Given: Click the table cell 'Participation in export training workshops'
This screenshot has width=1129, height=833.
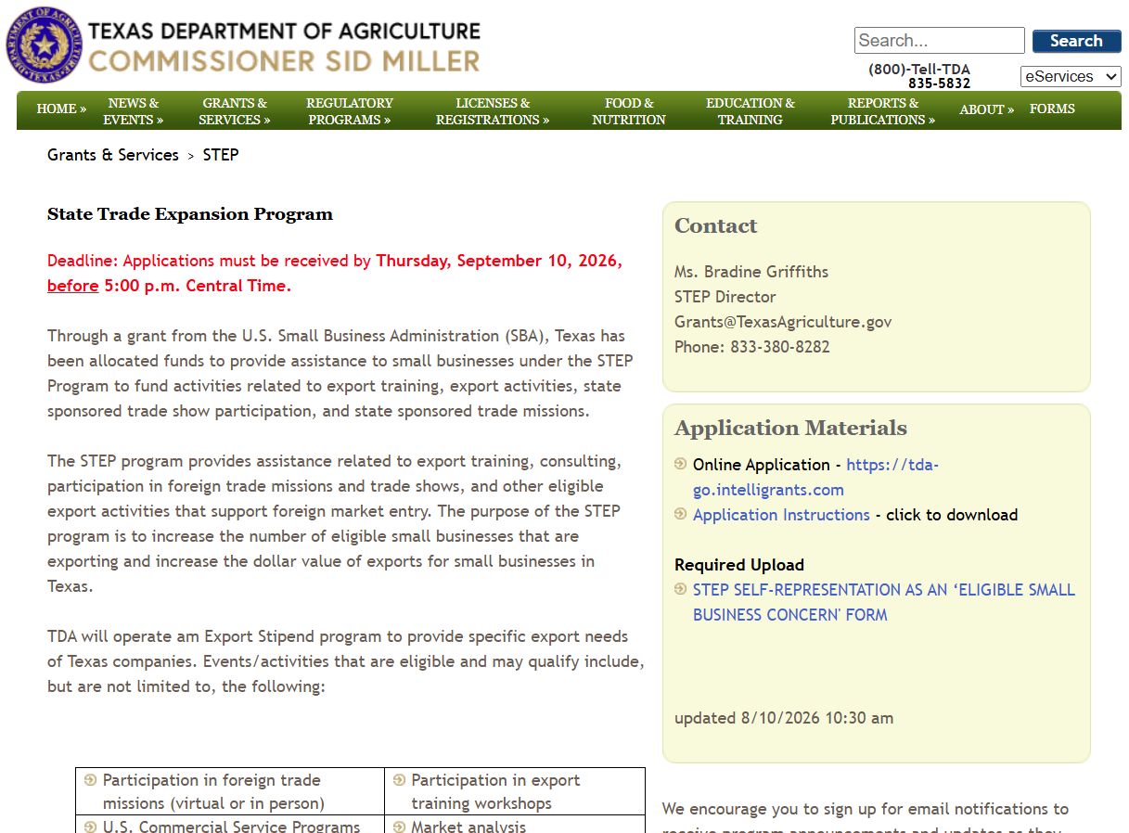Looking at the screenshot, I should point(515,791).
